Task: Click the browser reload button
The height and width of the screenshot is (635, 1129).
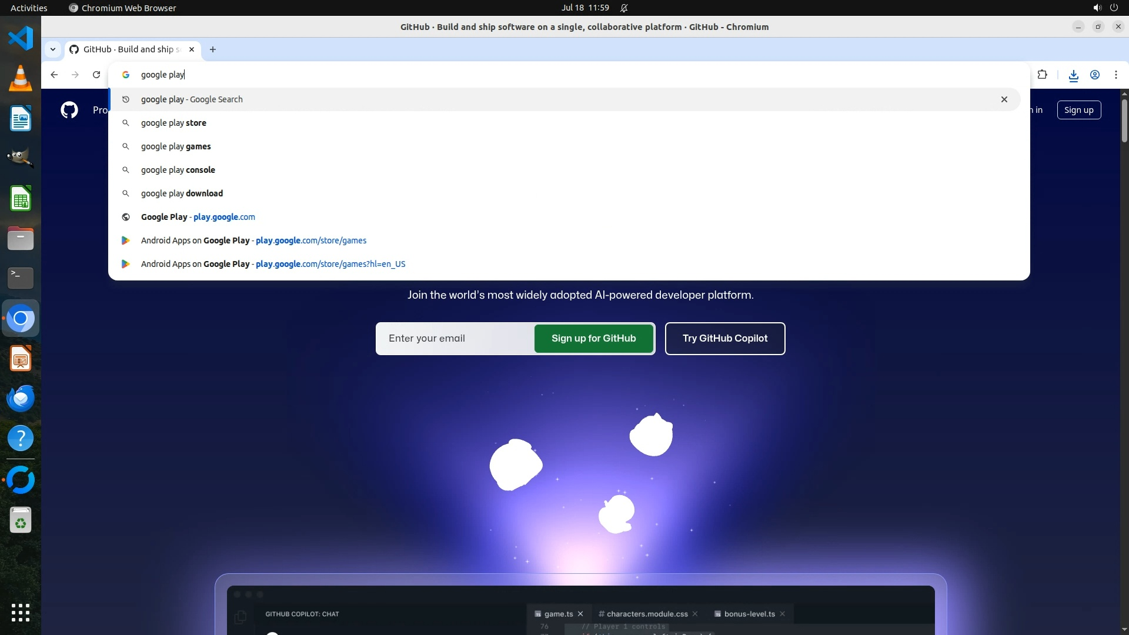Action: (96, 75)
